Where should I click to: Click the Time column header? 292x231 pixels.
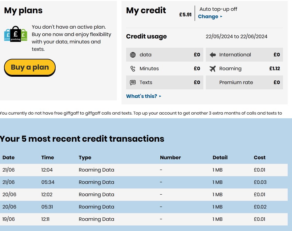click(x=48, y=157)
